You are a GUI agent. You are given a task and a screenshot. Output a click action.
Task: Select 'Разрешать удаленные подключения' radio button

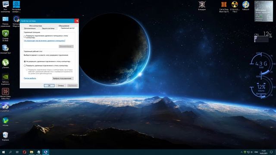pos(25,65)
